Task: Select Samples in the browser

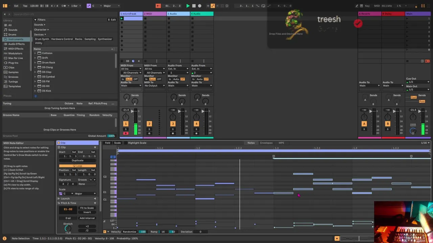Action: 13,72
